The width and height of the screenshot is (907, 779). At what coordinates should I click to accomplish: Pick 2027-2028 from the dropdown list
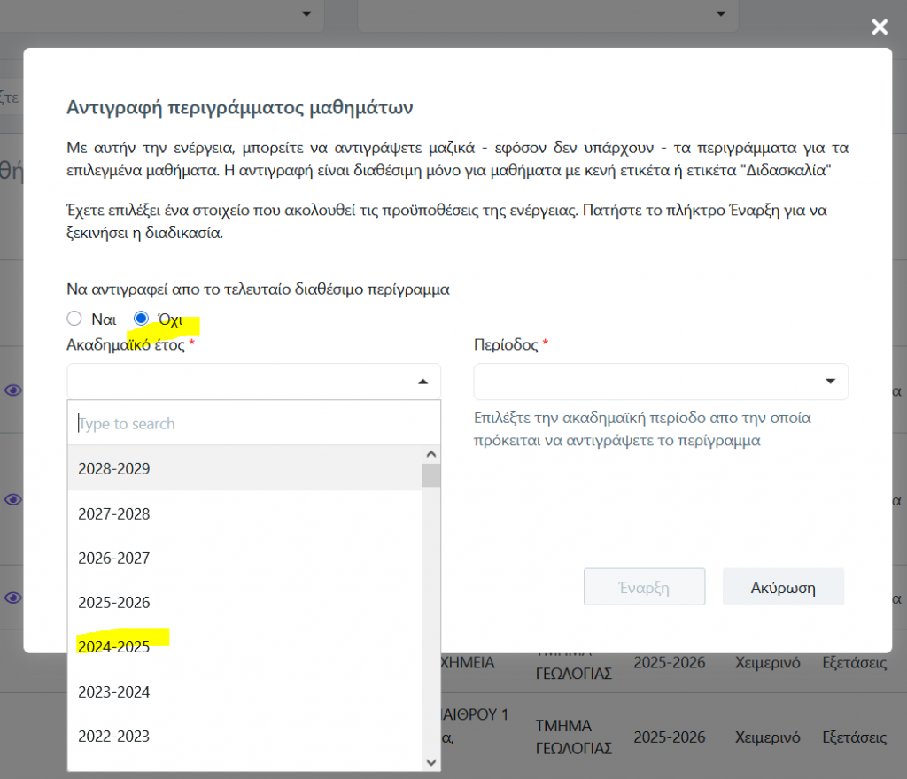(x=114, y=513)
